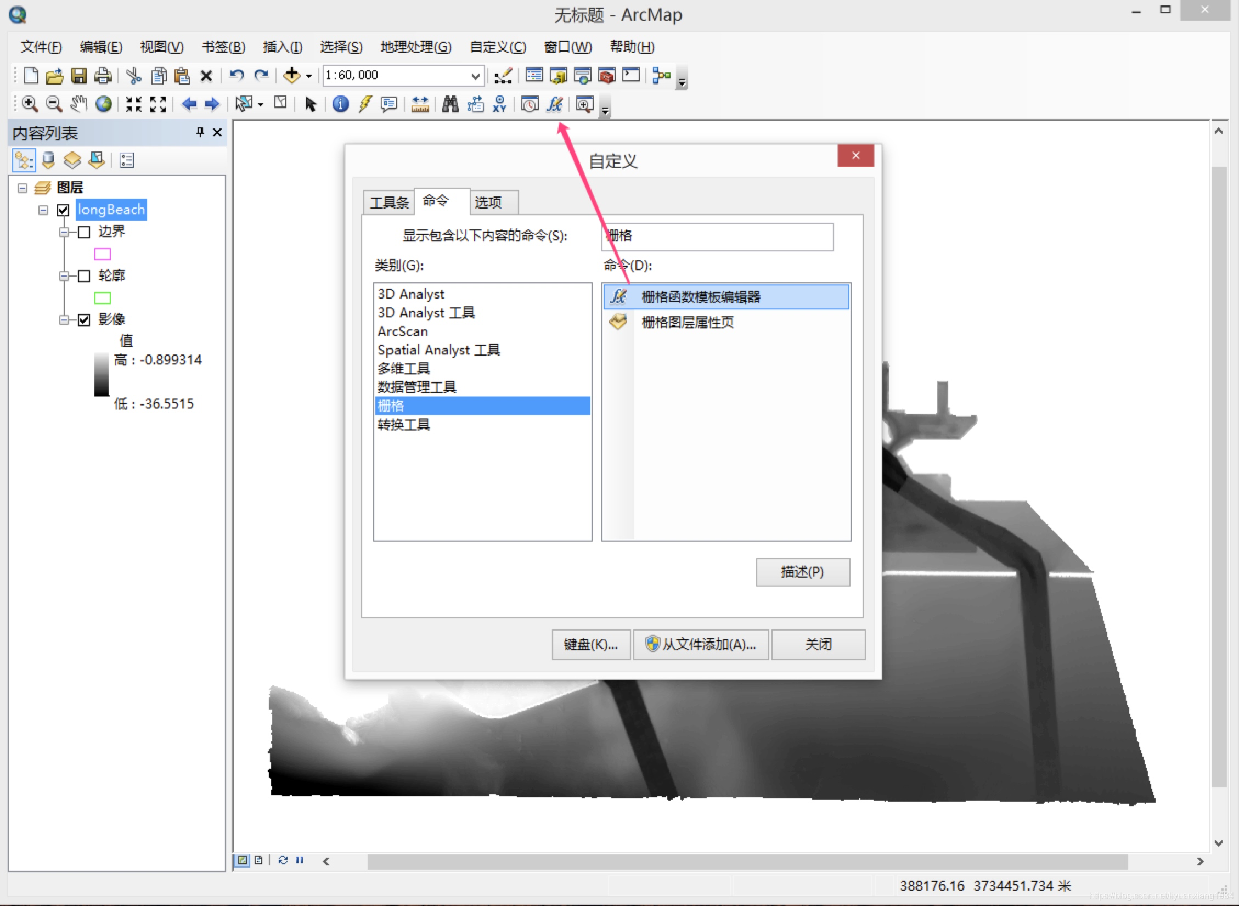Click the Go To XY icon

click(499, 104)
